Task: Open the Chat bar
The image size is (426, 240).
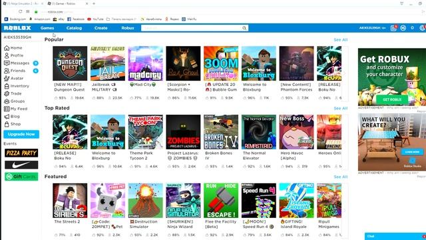Action: pyautogui.click(x=395, y=236)
